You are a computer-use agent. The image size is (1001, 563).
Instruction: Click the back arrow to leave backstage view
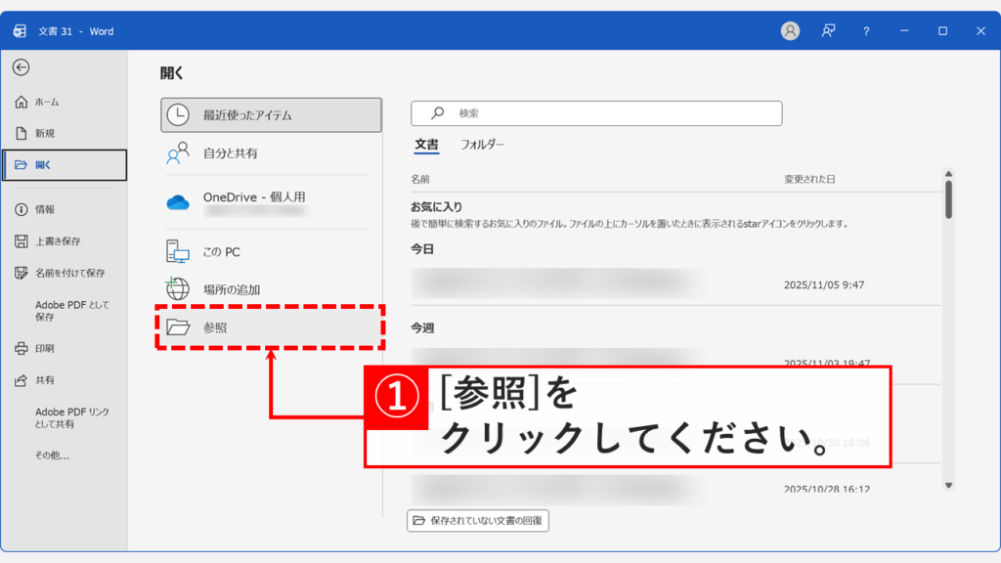point(22,65)
